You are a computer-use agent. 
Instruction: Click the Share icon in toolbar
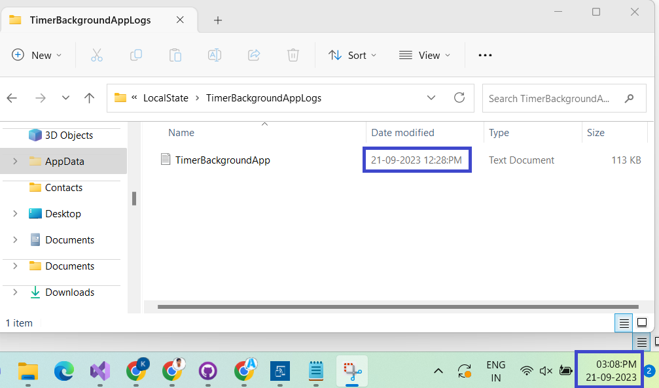point(254,55)
